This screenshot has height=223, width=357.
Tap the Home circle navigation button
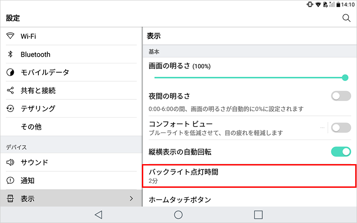178,215
